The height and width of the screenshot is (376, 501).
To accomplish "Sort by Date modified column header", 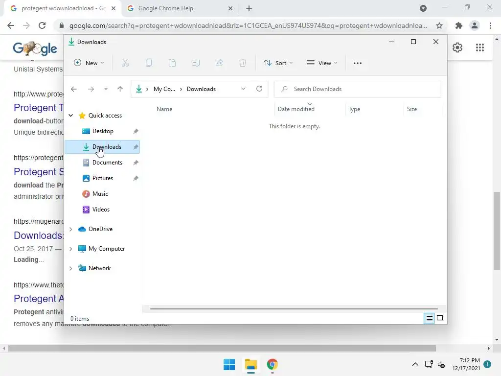I will [x=310, y=109].
